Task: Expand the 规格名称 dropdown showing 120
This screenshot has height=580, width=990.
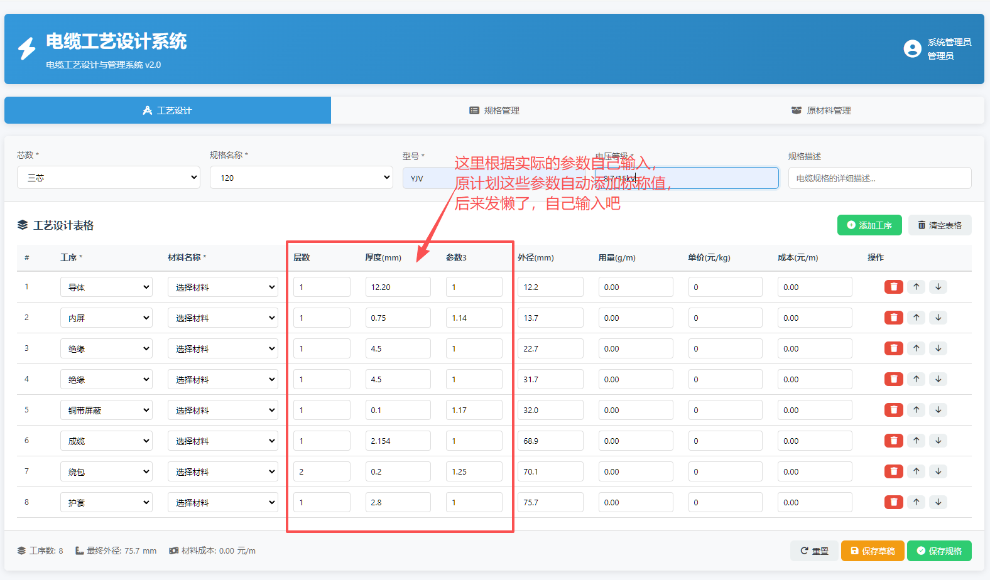Action: click(x=301, y=178)
